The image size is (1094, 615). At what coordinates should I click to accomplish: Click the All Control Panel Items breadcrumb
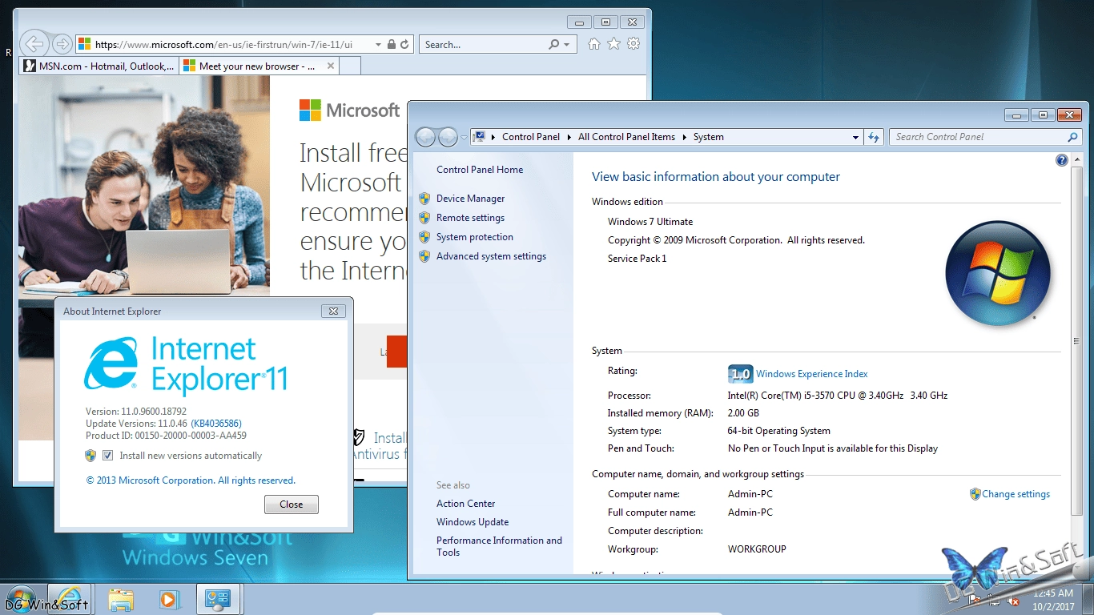626,137
